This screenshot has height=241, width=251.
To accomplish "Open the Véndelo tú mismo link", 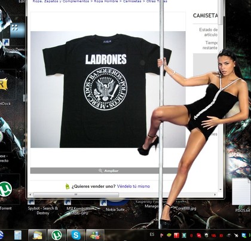I will click(x=133, y=187).
